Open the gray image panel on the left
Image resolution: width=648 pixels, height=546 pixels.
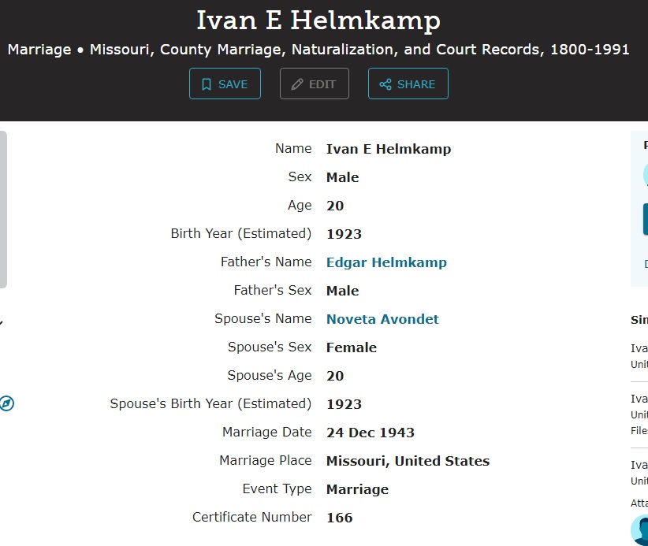click(3, 209)
